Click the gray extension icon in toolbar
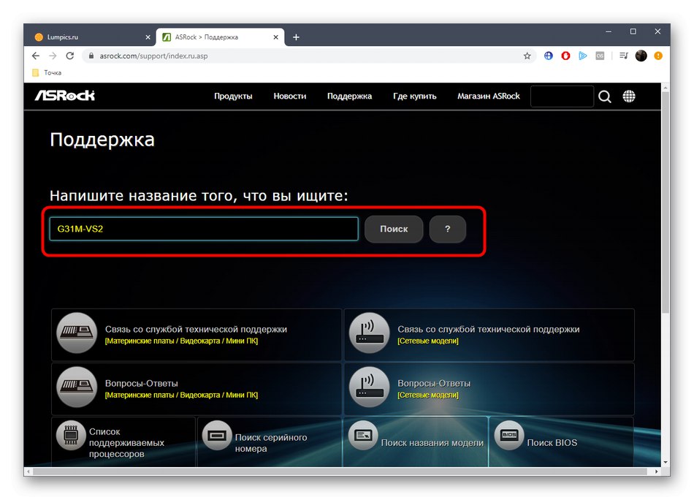The width and height of the screenshot is (694, 500). (x=600, y=56)
